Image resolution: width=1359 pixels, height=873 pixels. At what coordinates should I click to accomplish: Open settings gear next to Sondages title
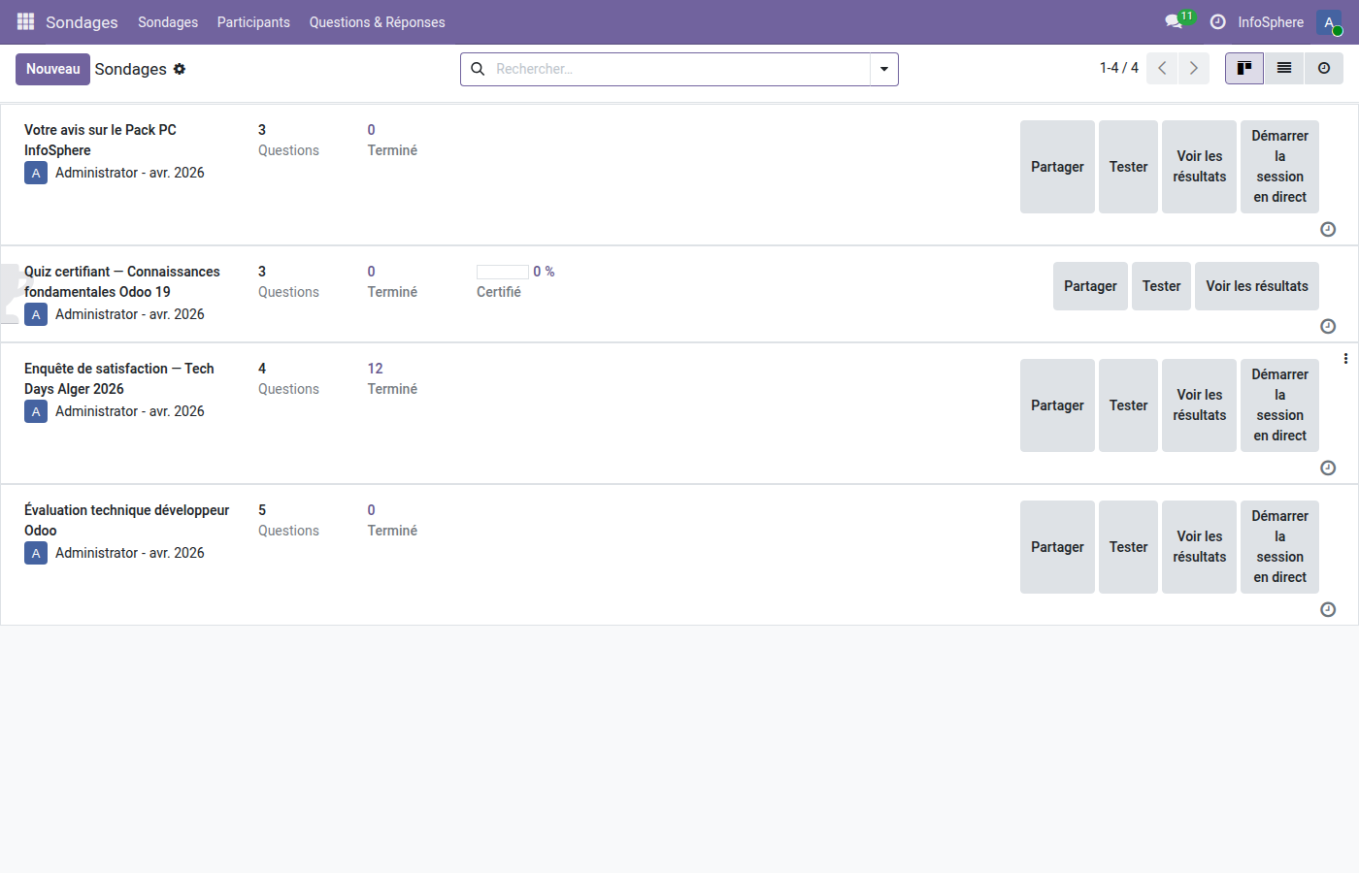click(x=180, y=69)
